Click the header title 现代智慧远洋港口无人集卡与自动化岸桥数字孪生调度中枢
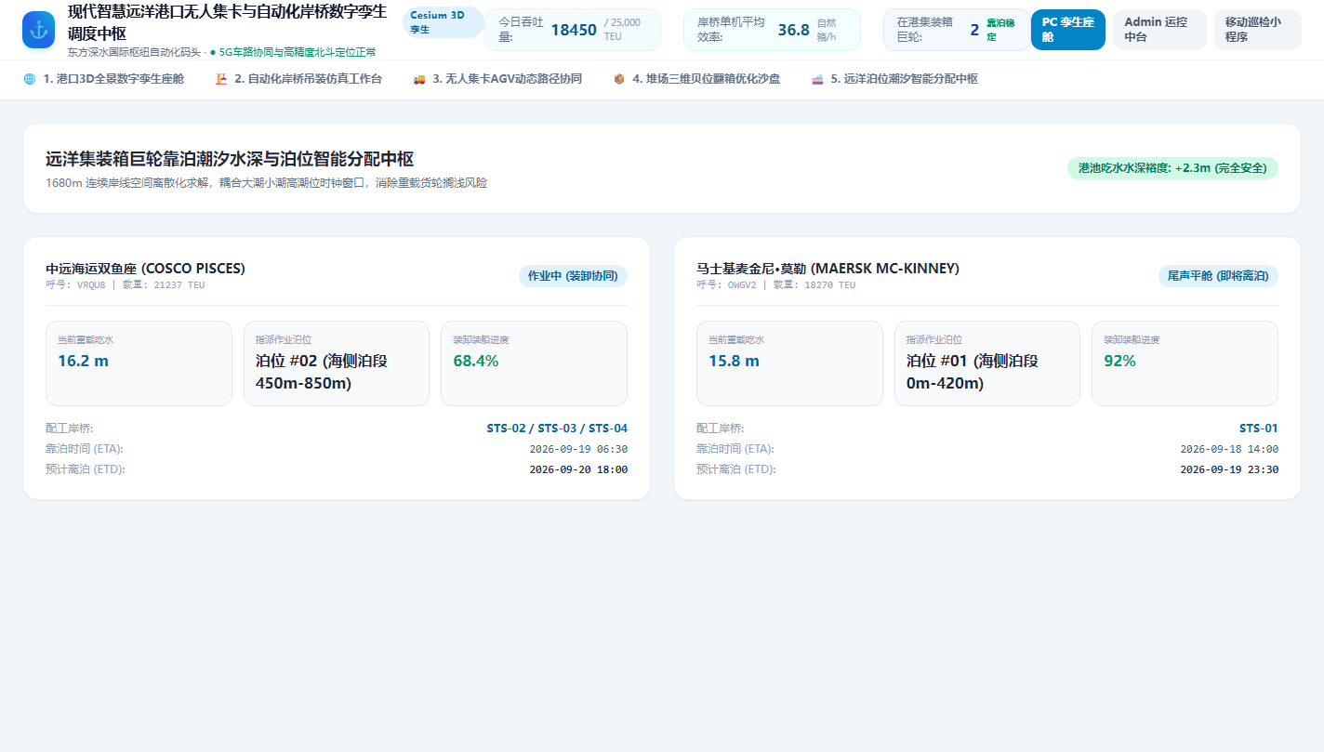Image resolution: width=1324 pixels, height=752 pixels. (228, 22)
